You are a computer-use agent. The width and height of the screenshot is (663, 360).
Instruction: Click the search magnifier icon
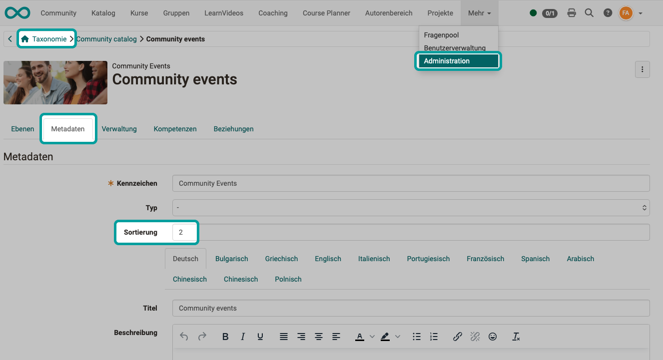tap(589, 13)
